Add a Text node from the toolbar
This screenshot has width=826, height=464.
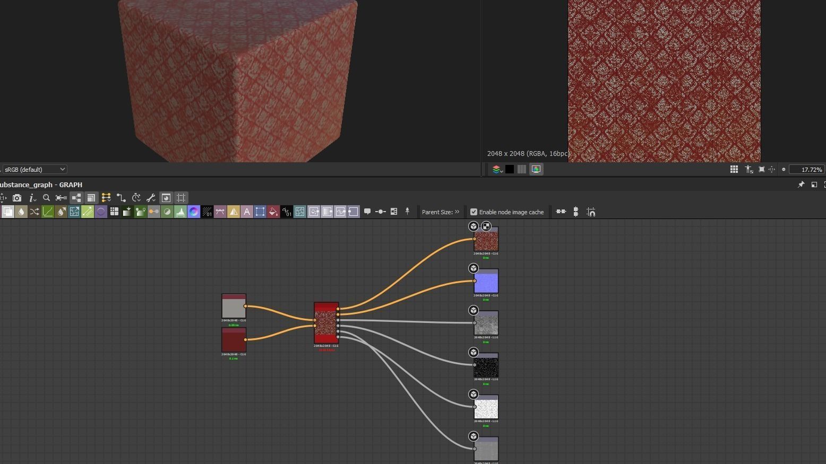tap(247, 212)
